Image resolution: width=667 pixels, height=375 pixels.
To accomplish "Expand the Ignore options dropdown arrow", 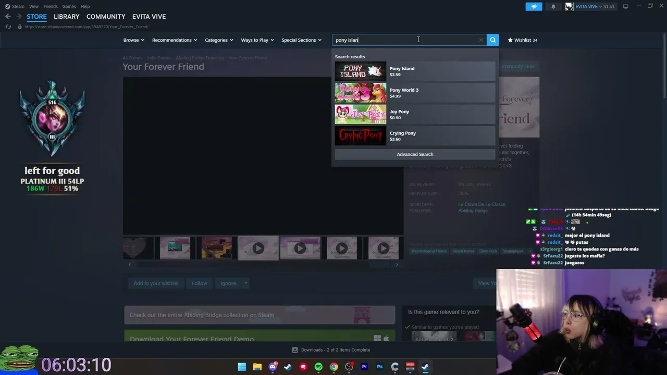I will 245,283.
